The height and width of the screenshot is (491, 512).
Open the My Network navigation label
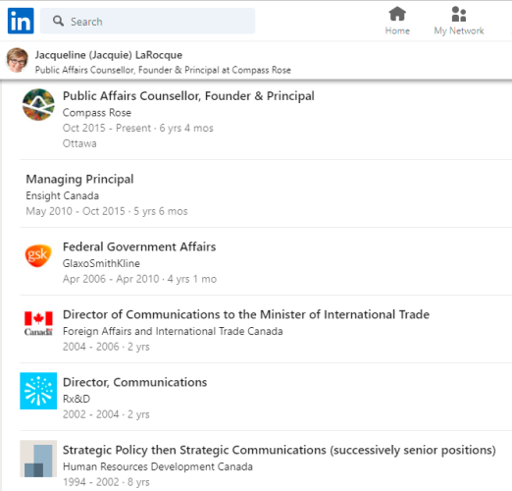pyautogui.click(x=459, y=30)
